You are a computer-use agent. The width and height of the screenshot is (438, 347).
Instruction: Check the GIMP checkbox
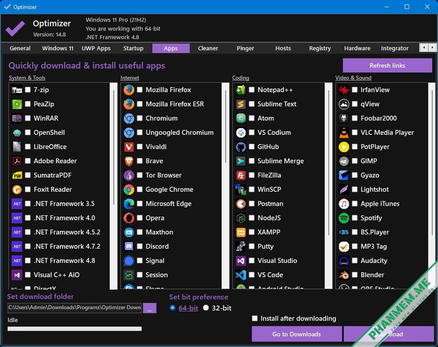(355, 161)
